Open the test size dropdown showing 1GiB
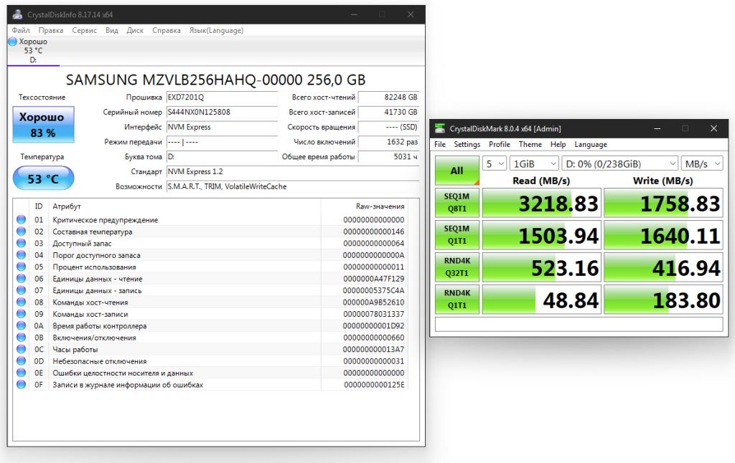Viewport: 735px width, 463px height. (534, 163)
